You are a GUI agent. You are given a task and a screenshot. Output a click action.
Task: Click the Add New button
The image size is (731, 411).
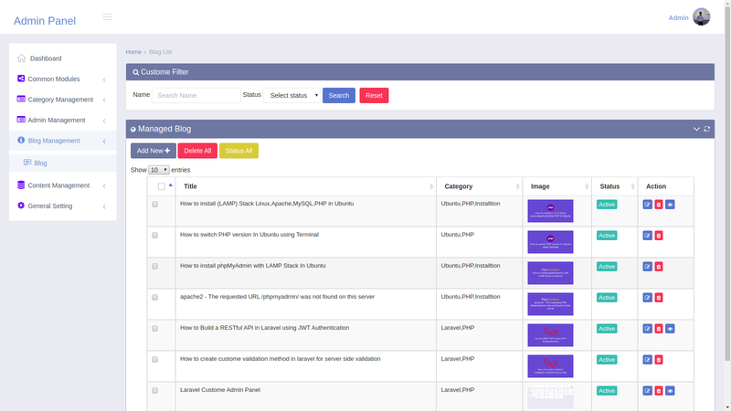pos(154,151)
